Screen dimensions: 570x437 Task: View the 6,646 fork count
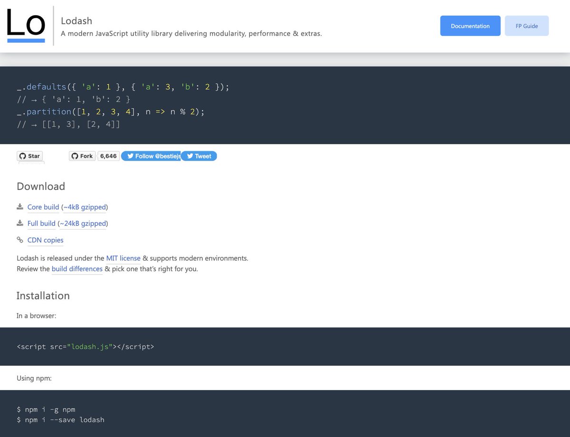(x=108, y=156)
